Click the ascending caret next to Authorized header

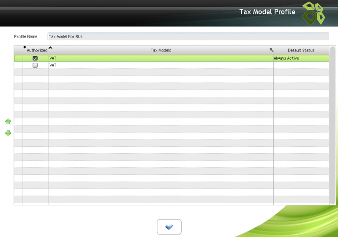coord(50,48)
